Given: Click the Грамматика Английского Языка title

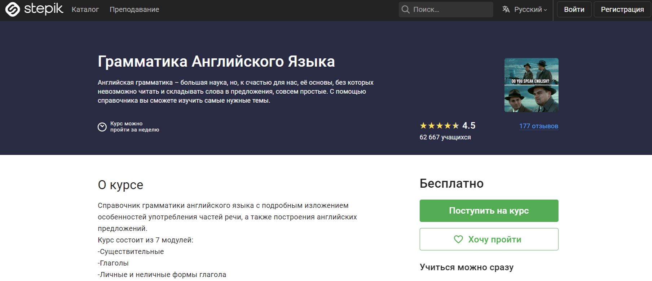Looking at the screenshot, I should tap(216, 62).
